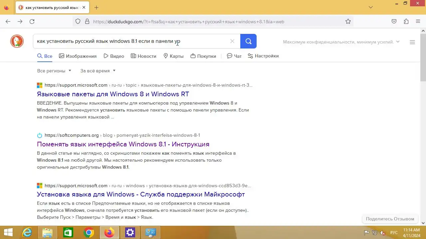Click the Поделитесь Отзывом button

[390, 219]
